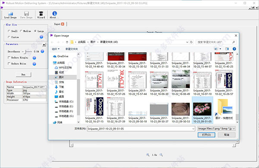Select thumbnail Snipaste 10-22_16-06-49
This screenshot has height=168, width=259.
pos(181,82)
